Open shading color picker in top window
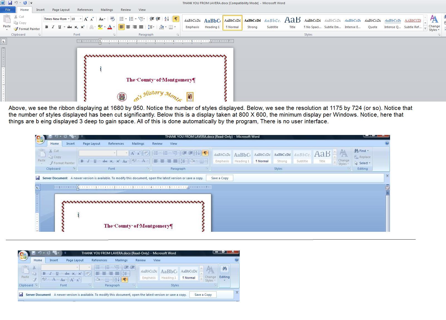Screen dimensions: 446x320 [166, 27]
